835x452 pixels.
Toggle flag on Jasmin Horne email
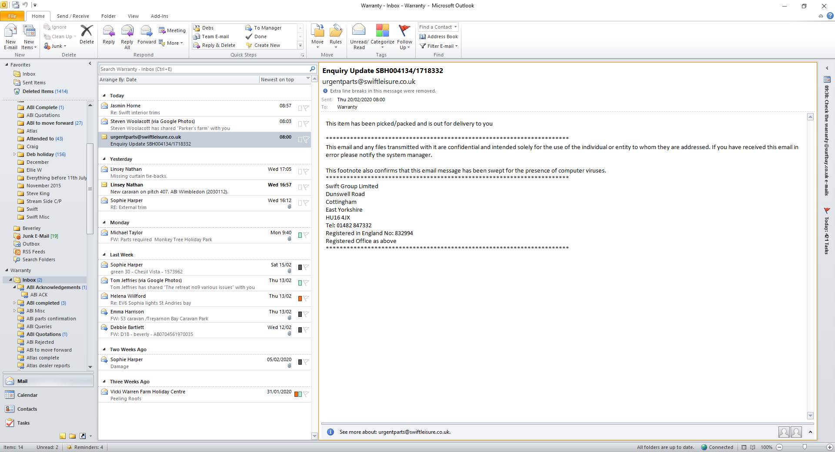click(306, 108)
